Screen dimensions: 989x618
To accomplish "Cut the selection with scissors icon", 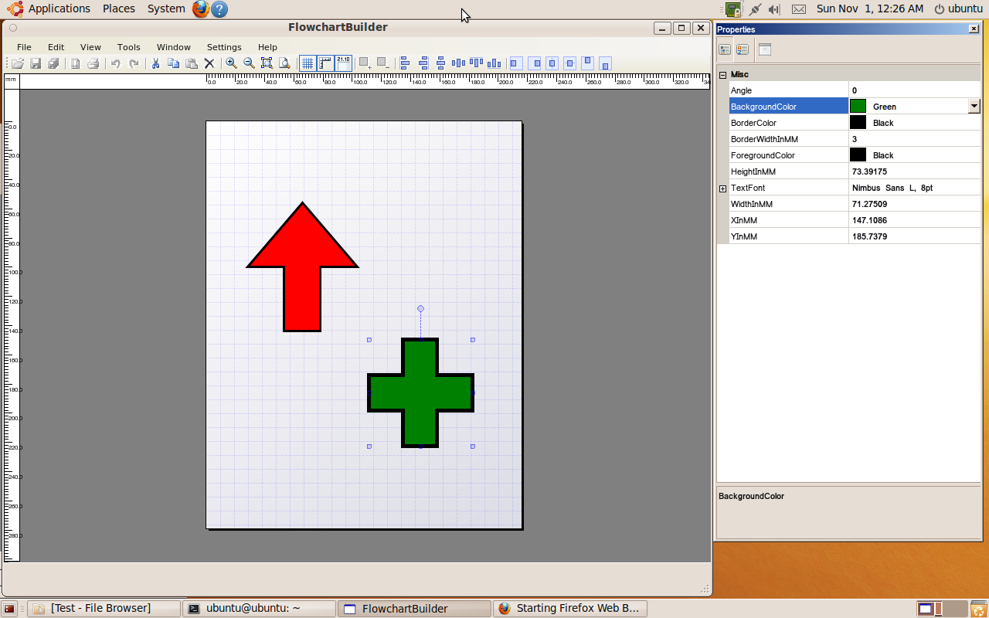I will click(155, 63).
